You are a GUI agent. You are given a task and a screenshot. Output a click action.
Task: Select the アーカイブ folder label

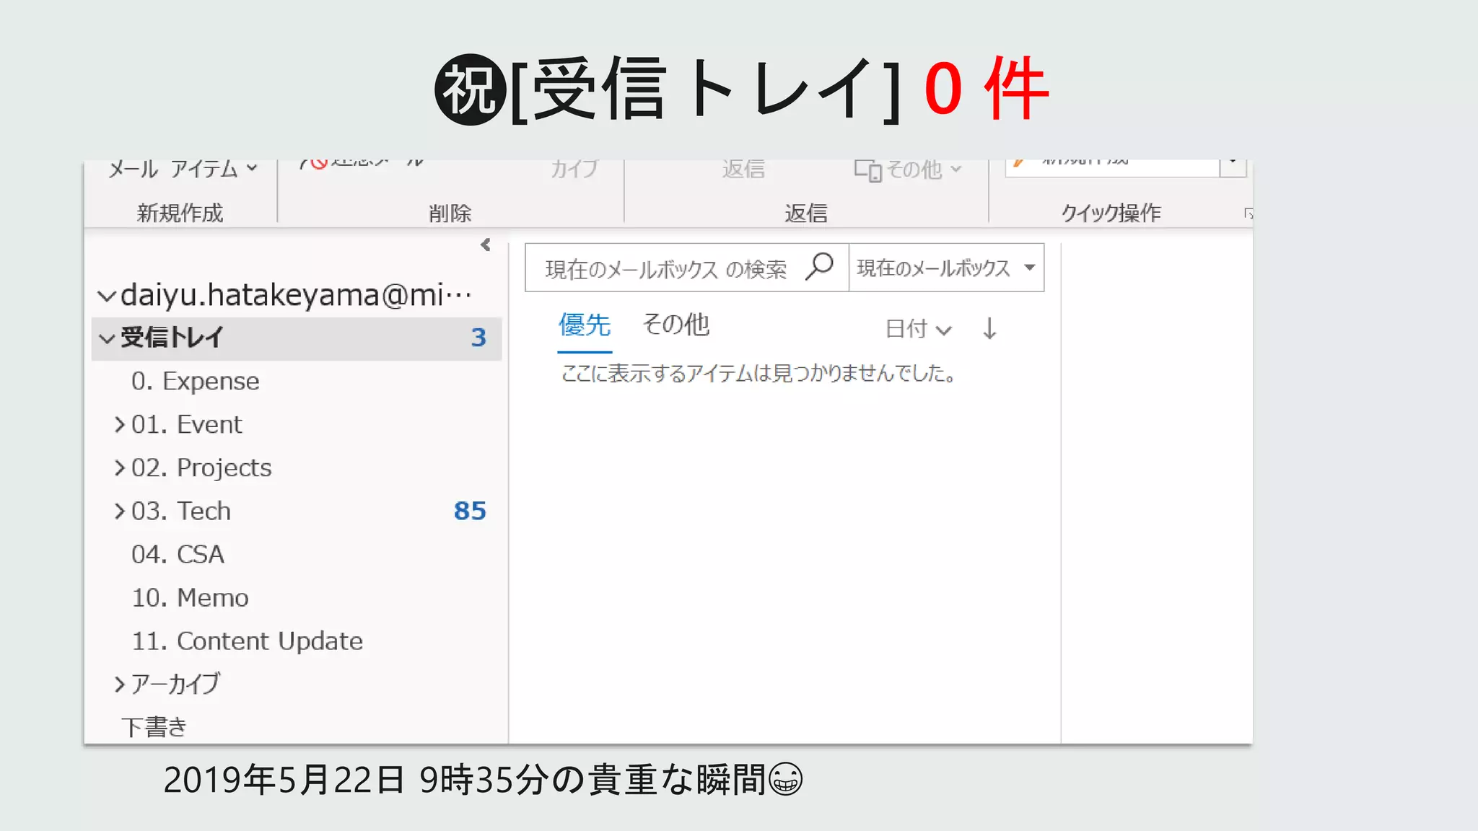coord(175,684)
